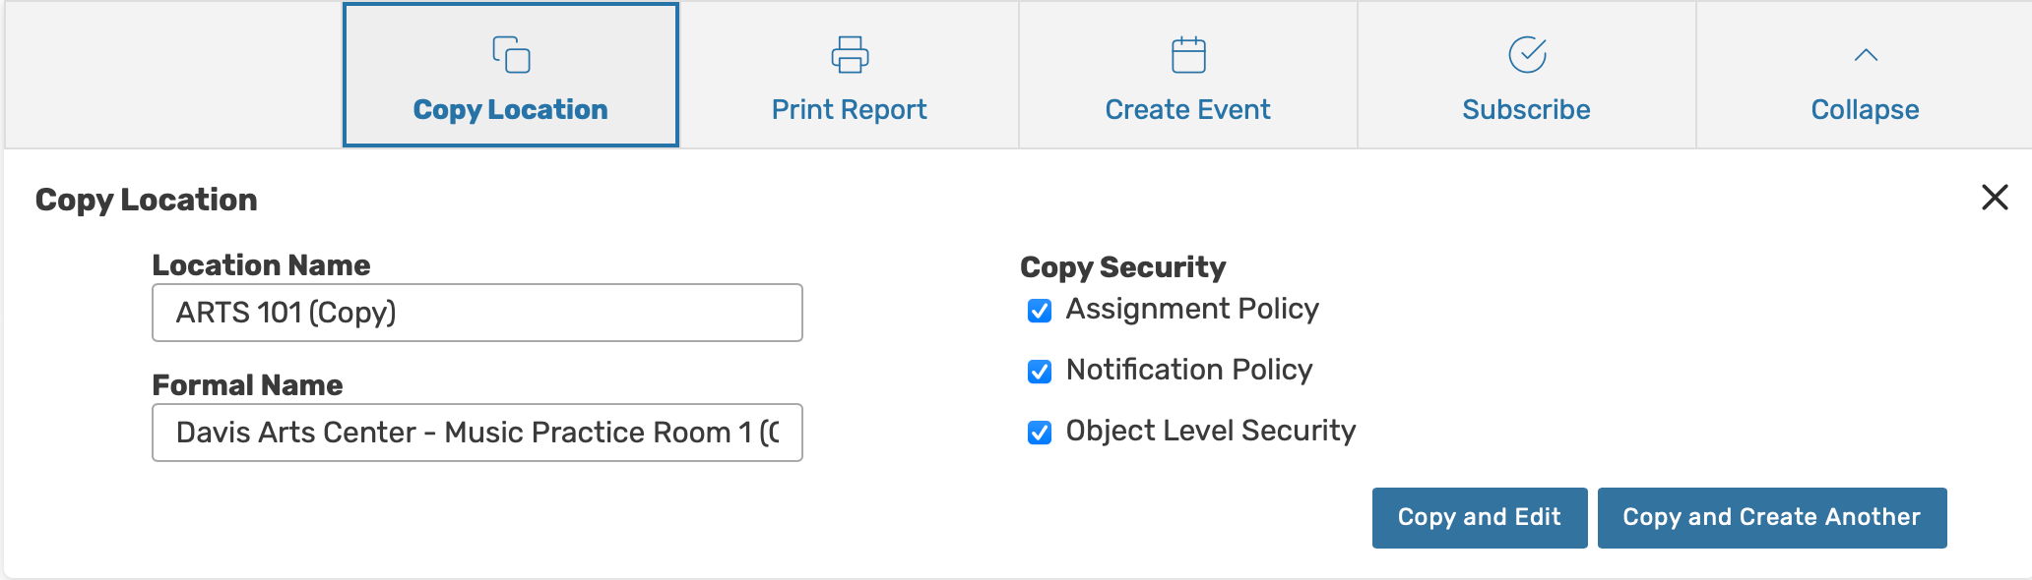Toggle the Notification Policy checkbox
2032x580 pixels.
click(1040, 372)
